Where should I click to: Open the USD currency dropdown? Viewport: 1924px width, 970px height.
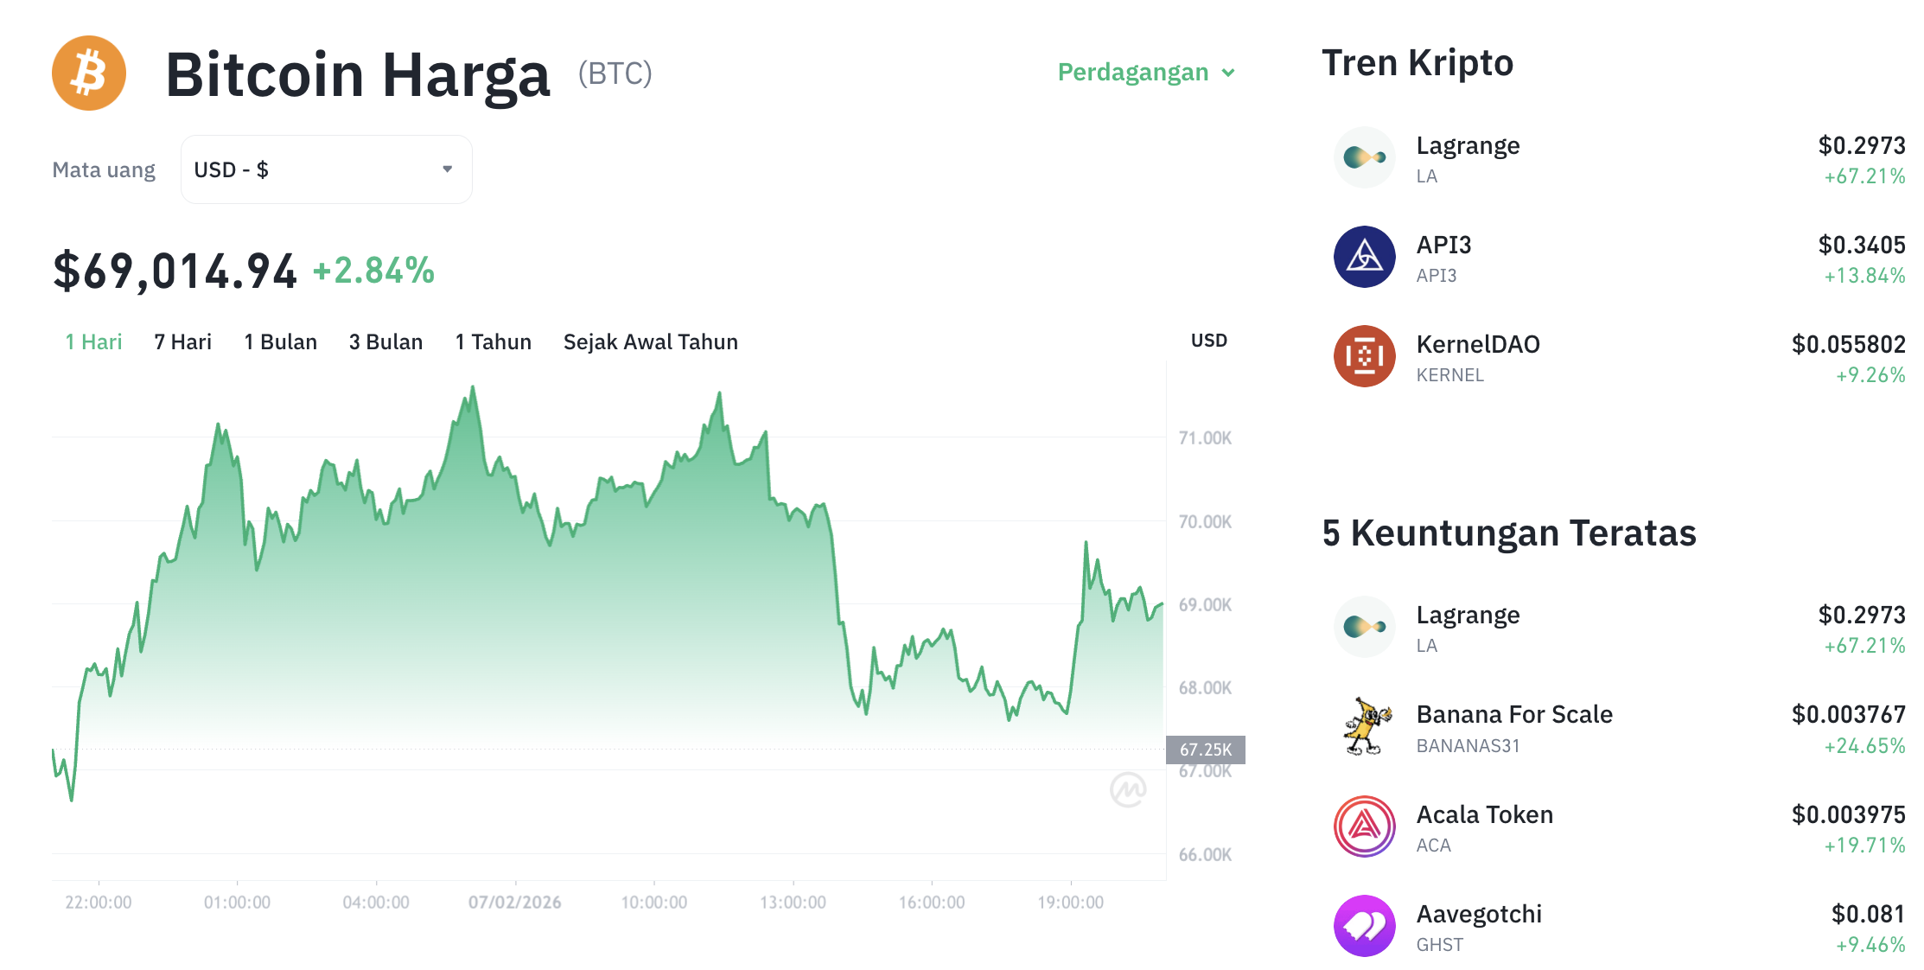(x=326, y=169)
